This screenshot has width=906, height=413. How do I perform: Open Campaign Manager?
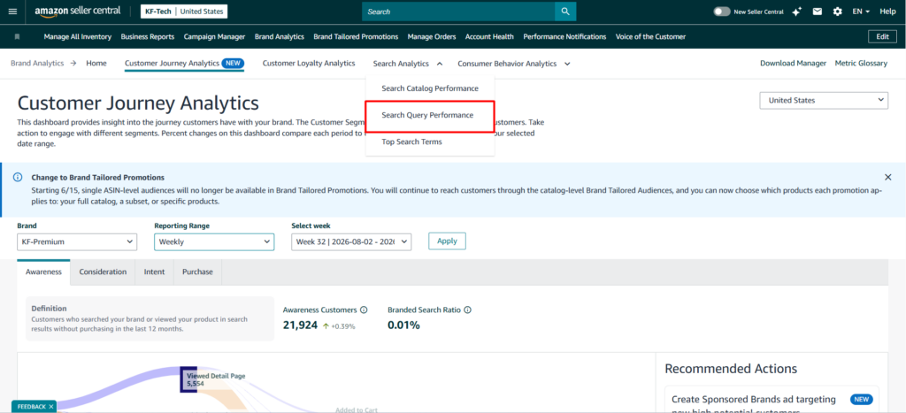pos(214,36)
